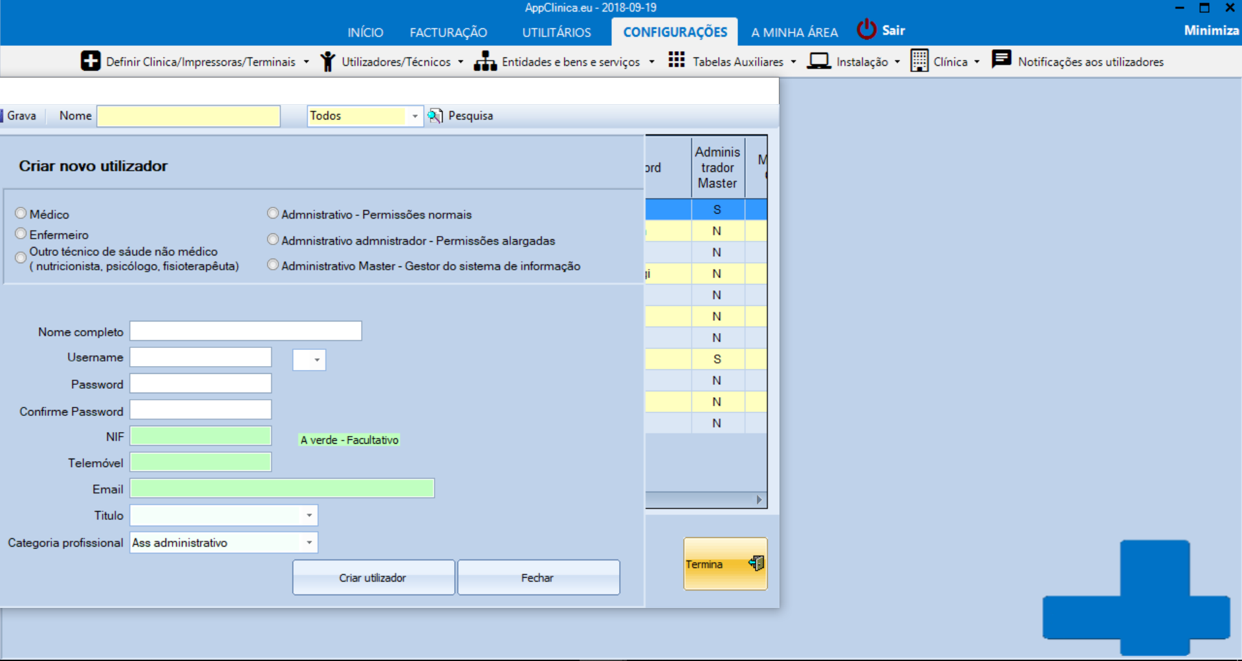The height and width of the screenshot is (661, 1242).
Task: Select Administrativo - Permissões normais option
Action: pyautogui.click(x=273, y=213)
